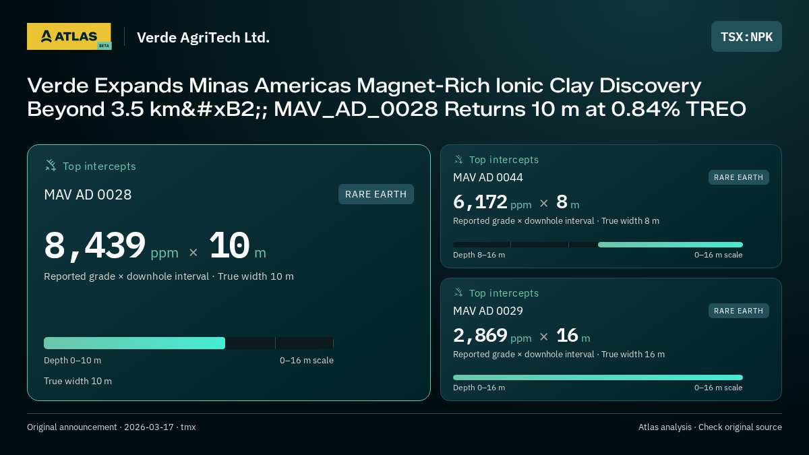Click 'Original announcement · 2026-03-17 · tmx'
The width and height of the screenshot is (809, 455).
111,427
